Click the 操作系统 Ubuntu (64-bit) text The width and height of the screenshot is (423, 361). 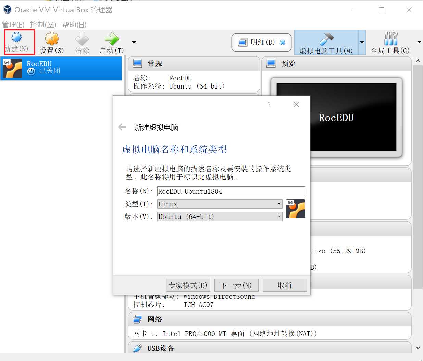click(179, 86)
